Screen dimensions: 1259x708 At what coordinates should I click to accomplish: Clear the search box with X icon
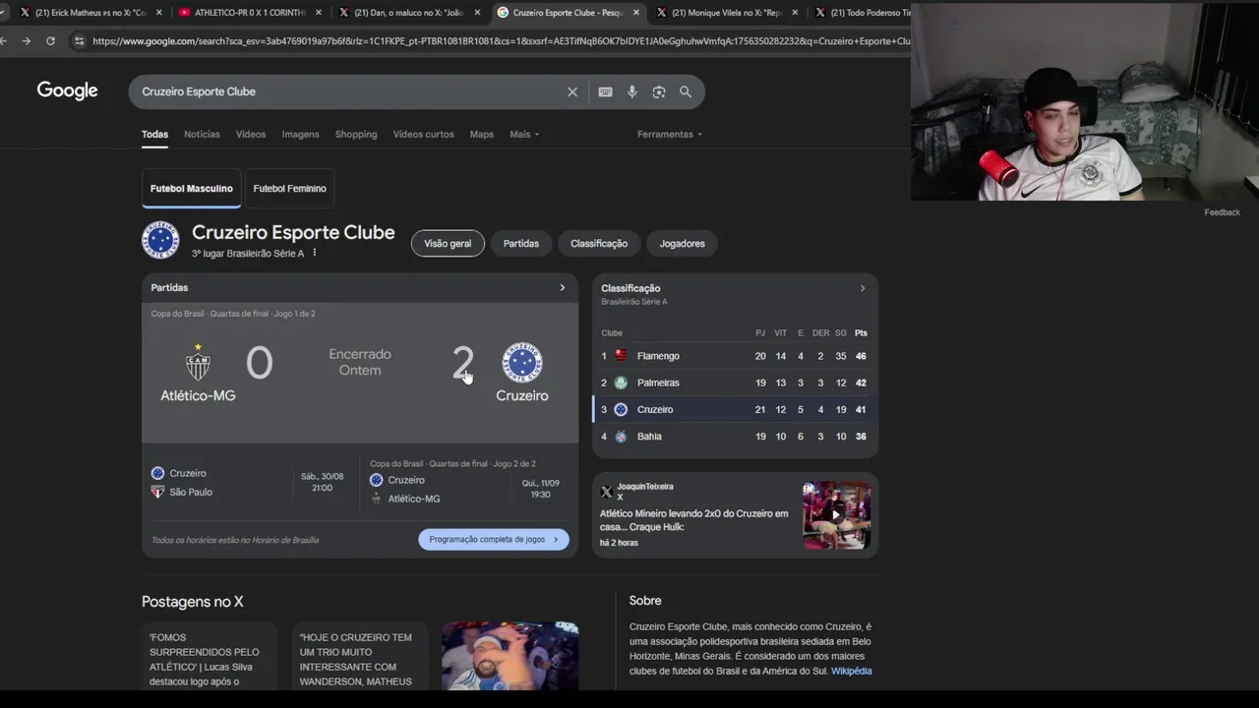pyautogui.click(x=572, y=91)
